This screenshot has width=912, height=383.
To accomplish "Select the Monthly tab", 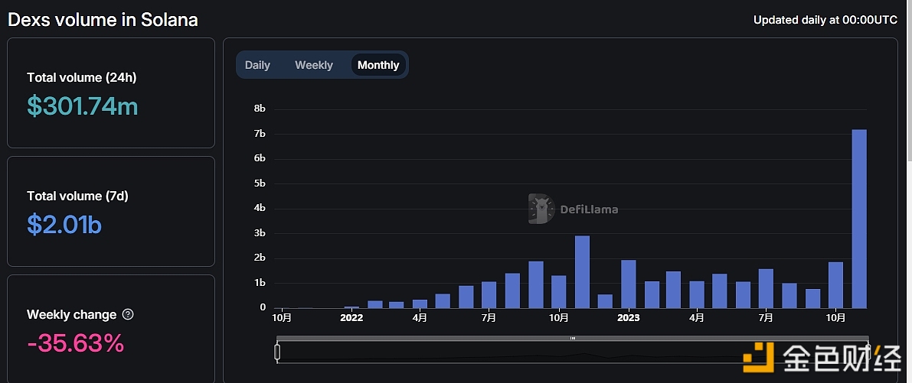I will coord(378,65).
